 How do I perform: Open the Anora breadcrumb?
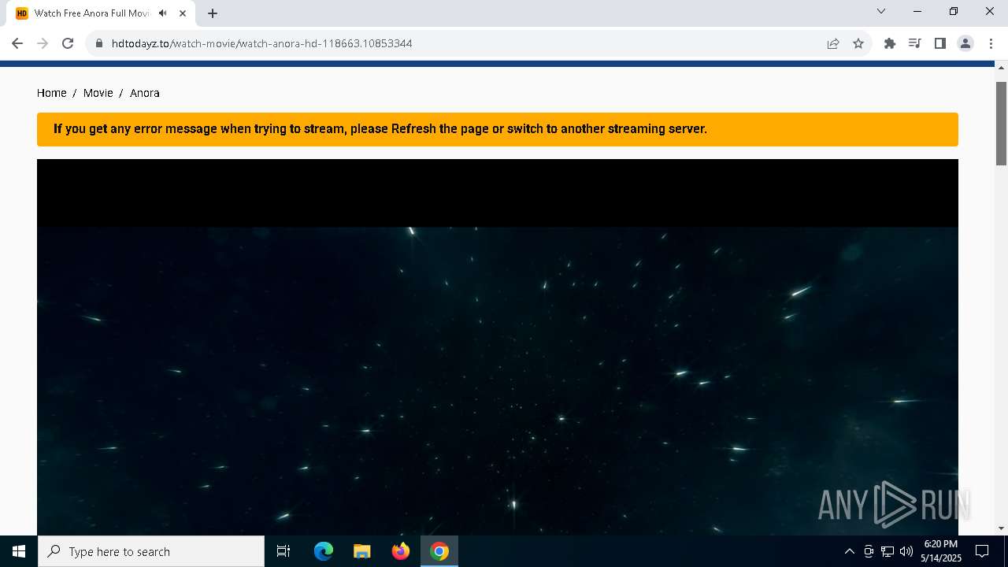145,93
